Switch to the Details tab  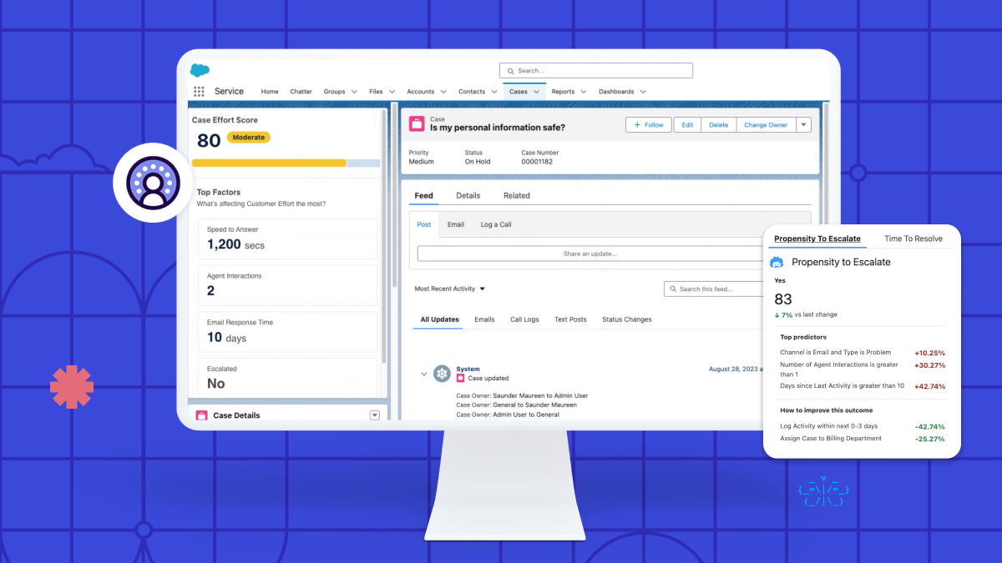tap(468, 195)
